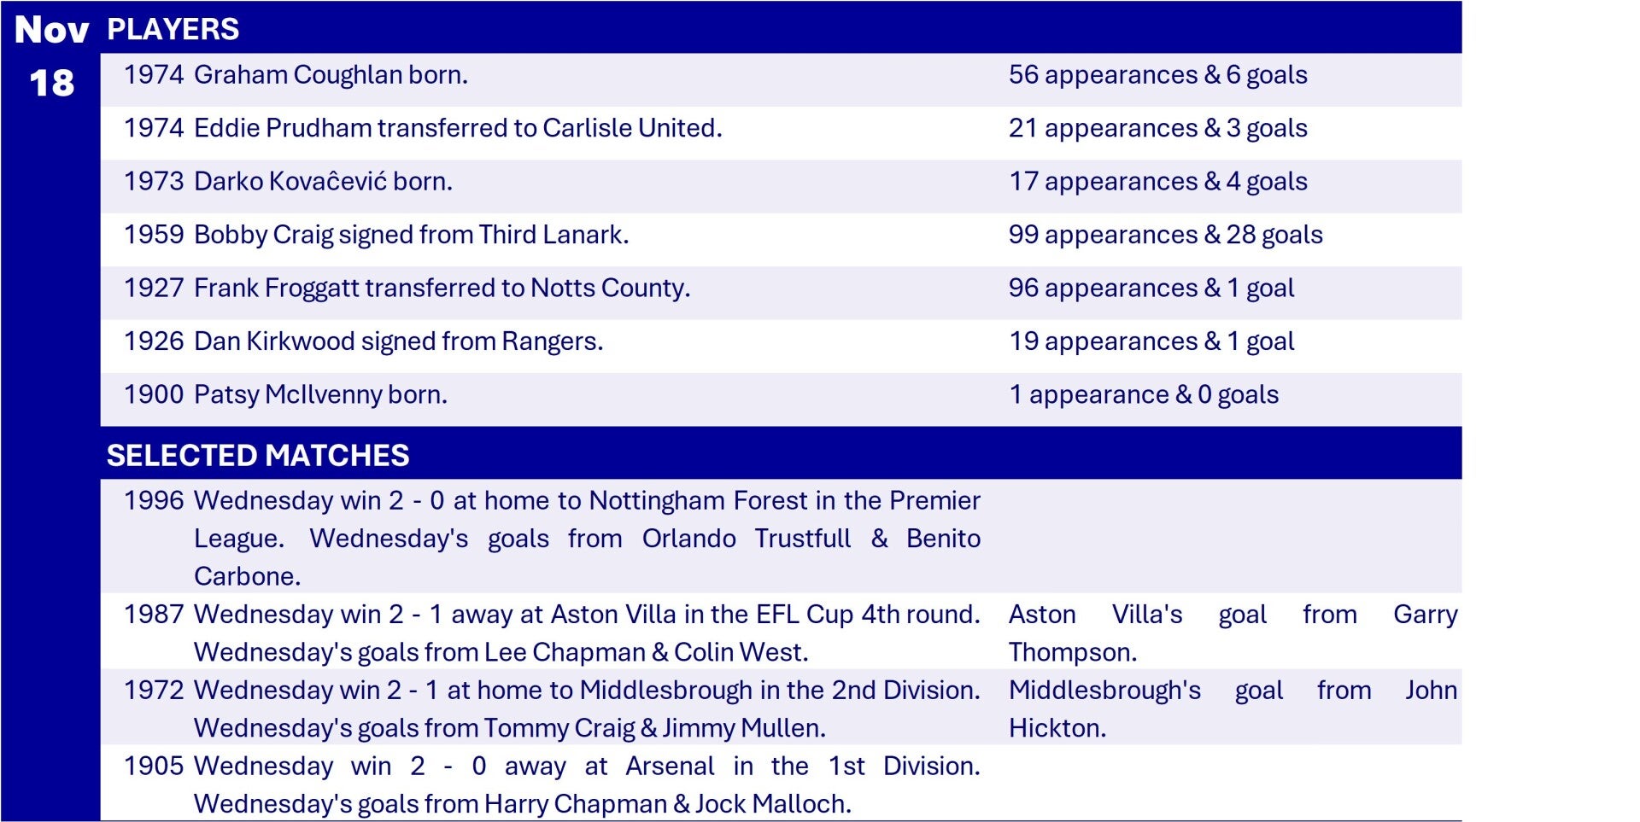Image resolution: width=1640 pixels, height=822 pixels.
Task: Click the PLAYERS section header
Action: point(173,29)
